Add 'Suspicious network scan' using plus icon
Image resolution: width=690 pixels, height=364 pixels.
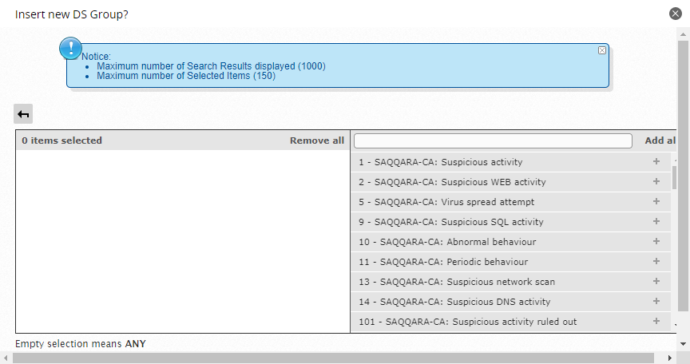coord(656,281)
